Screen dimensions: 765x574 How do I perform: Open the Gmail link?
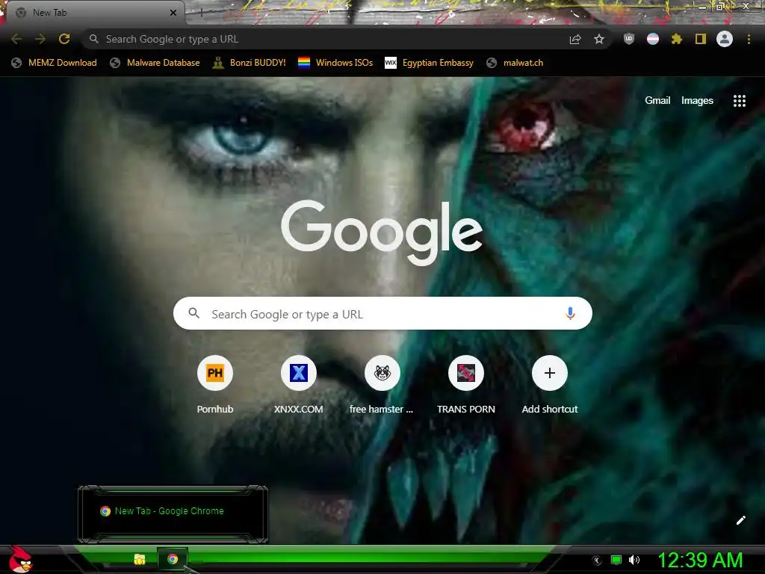(x=657, y=101)
